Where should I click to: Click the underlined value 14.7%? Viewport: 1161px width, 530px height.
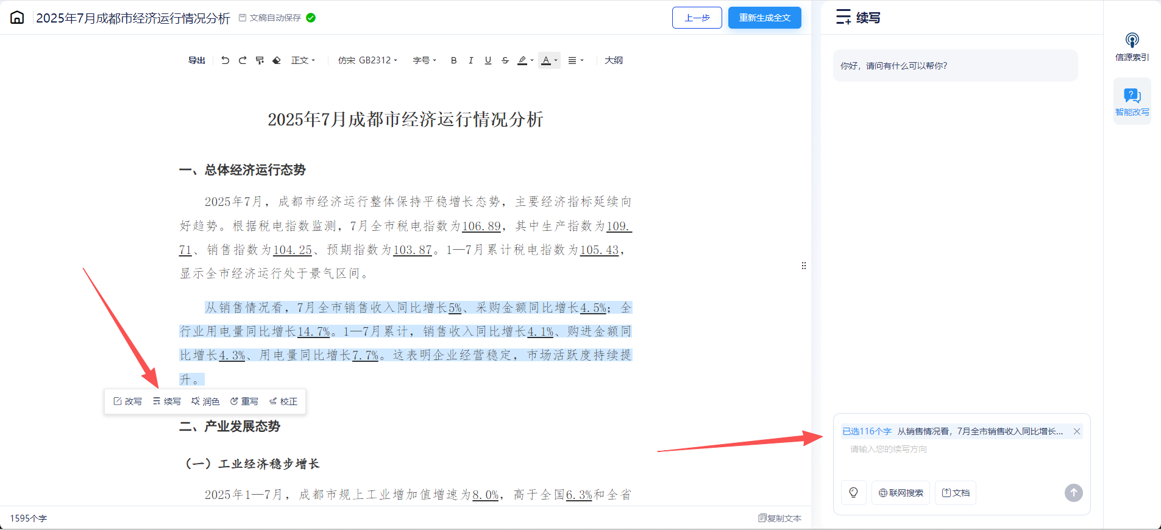coord(313,331)
